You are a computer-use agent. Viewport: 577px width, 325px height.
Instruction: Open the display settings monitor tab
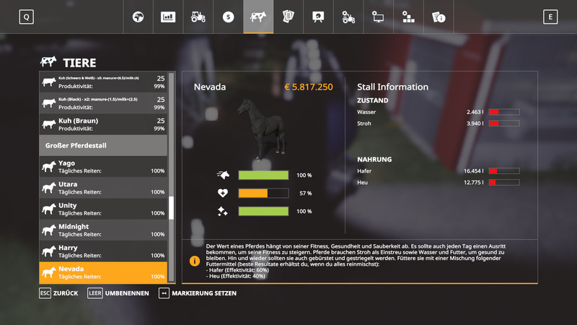click(378, 17)
